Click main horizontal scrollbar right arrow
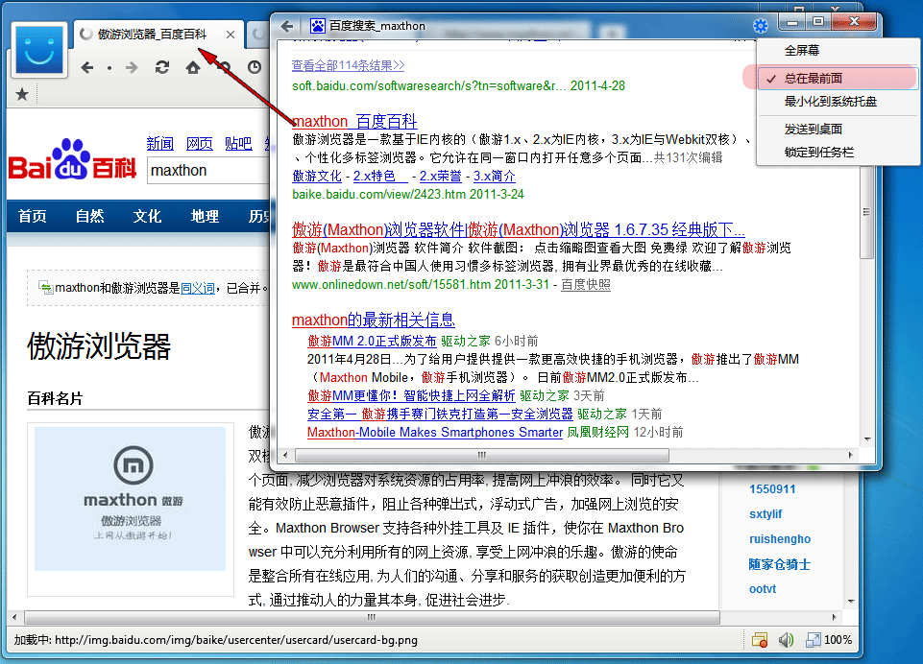The width and height of the screenshot is (923, 664). click(x=834, y=618)
